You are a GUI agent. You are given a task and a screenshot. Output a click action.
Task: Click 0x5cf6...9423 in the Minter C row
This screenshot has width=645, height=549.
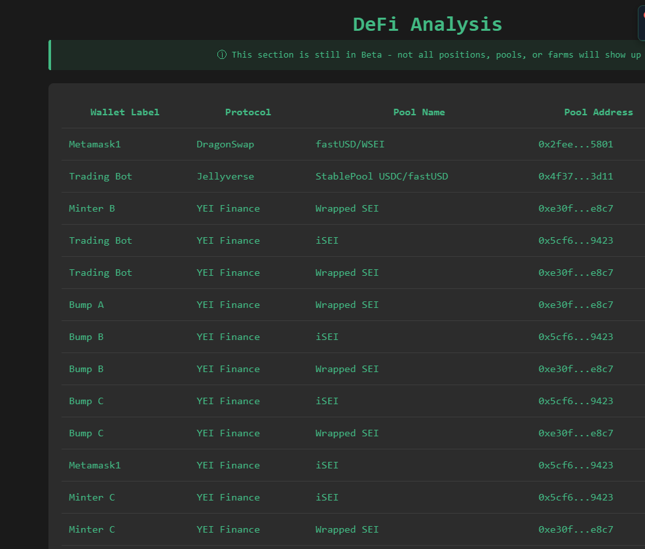[x=576, y=497]
